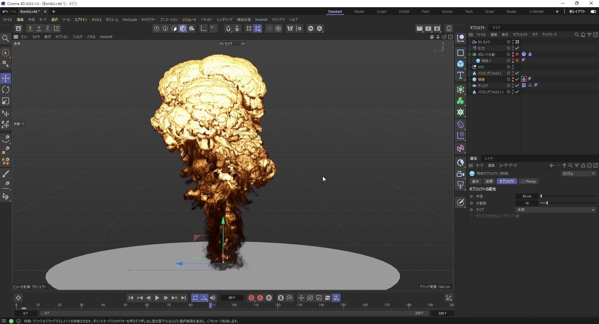This screenshot has width=599, height=324.
Task: Open カスタム dropdown in attributes panel
Action: pyautogui.click(x=578, y=174)
